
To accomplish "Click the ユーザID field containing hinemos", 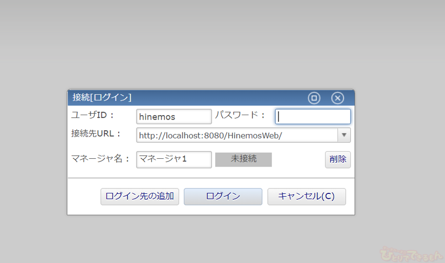I will click(x=174, y=116).
